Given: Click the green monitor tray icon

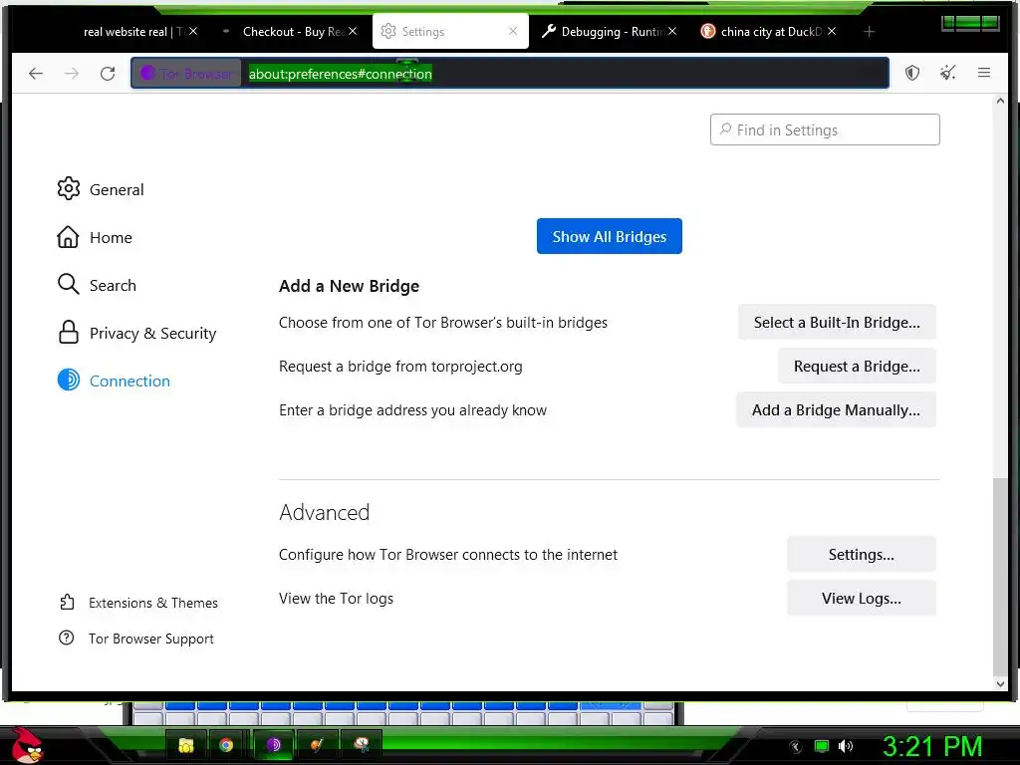Looking at the screenshot, I should [x=822, y=746].
